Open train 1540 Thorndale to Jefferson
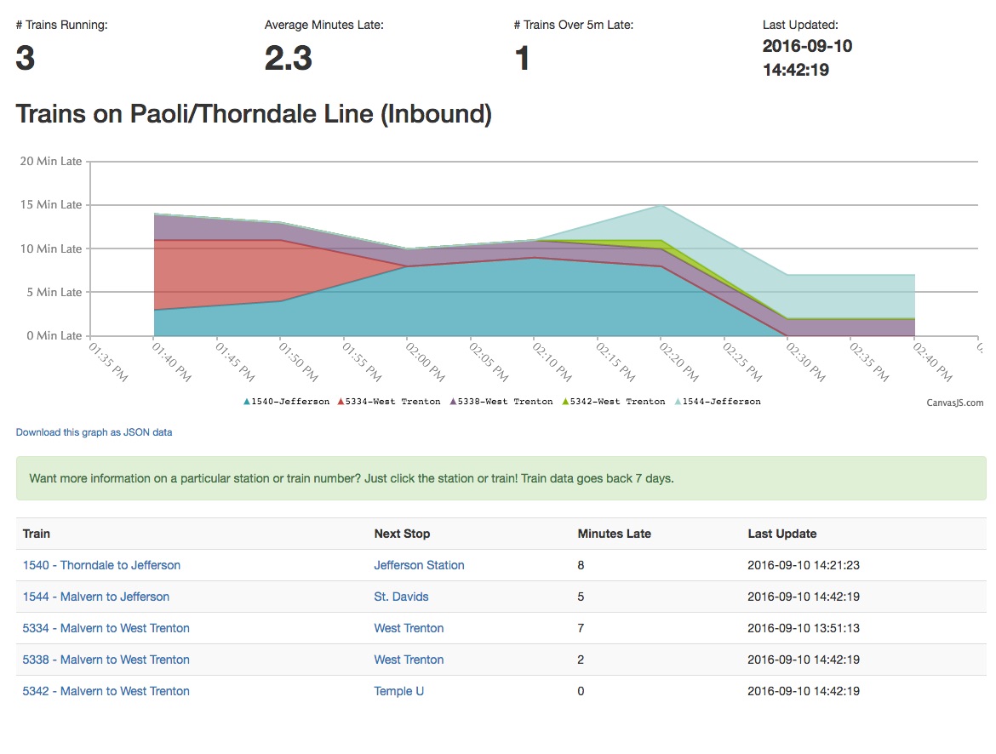The image size is (996, 754). (x=101, y=565)
